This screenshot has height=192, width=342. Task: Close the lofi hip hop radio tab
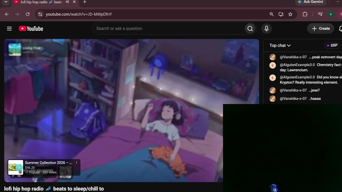pyautogui.click(x=74, y=2)
